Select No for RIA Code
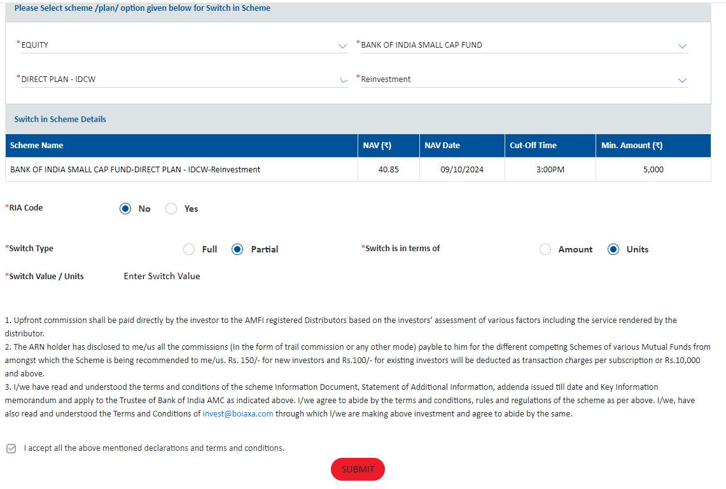The width and height of the screenshot is (726, 489). point(125,209)
